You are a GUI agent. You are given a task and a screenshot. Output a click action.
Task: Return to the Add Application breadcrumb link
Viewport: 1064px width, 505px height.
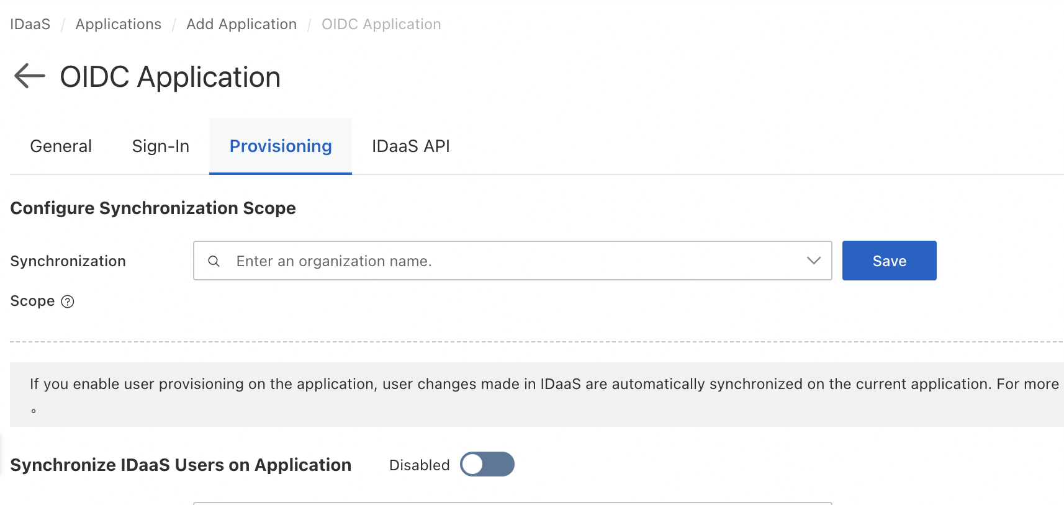click(241, 24)
